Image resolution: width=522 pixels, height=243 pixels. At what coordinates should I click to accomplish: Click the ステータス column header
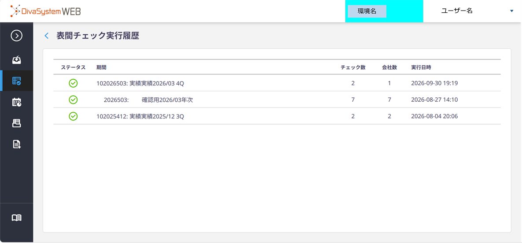coord(73,68)
